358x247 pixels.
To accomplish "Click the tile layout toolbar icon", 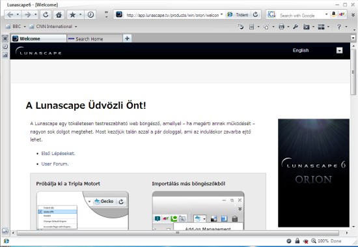I will [322, 27].
